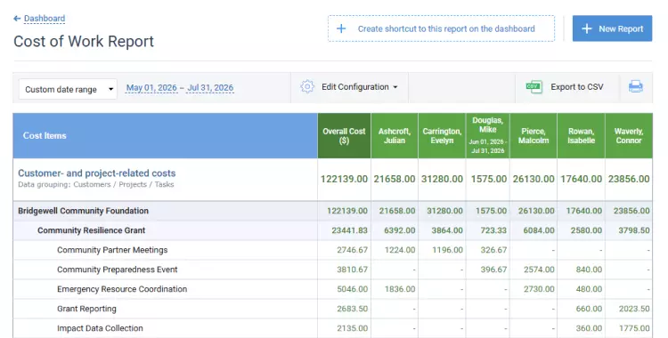Select the Bridgewell Community Foundation row

click(332, 211)
